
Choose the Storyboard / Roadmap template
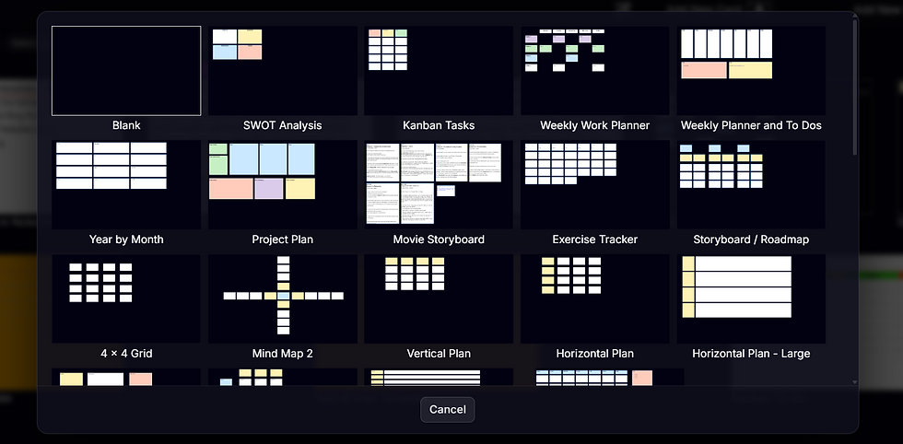click(x=751, y=185)
